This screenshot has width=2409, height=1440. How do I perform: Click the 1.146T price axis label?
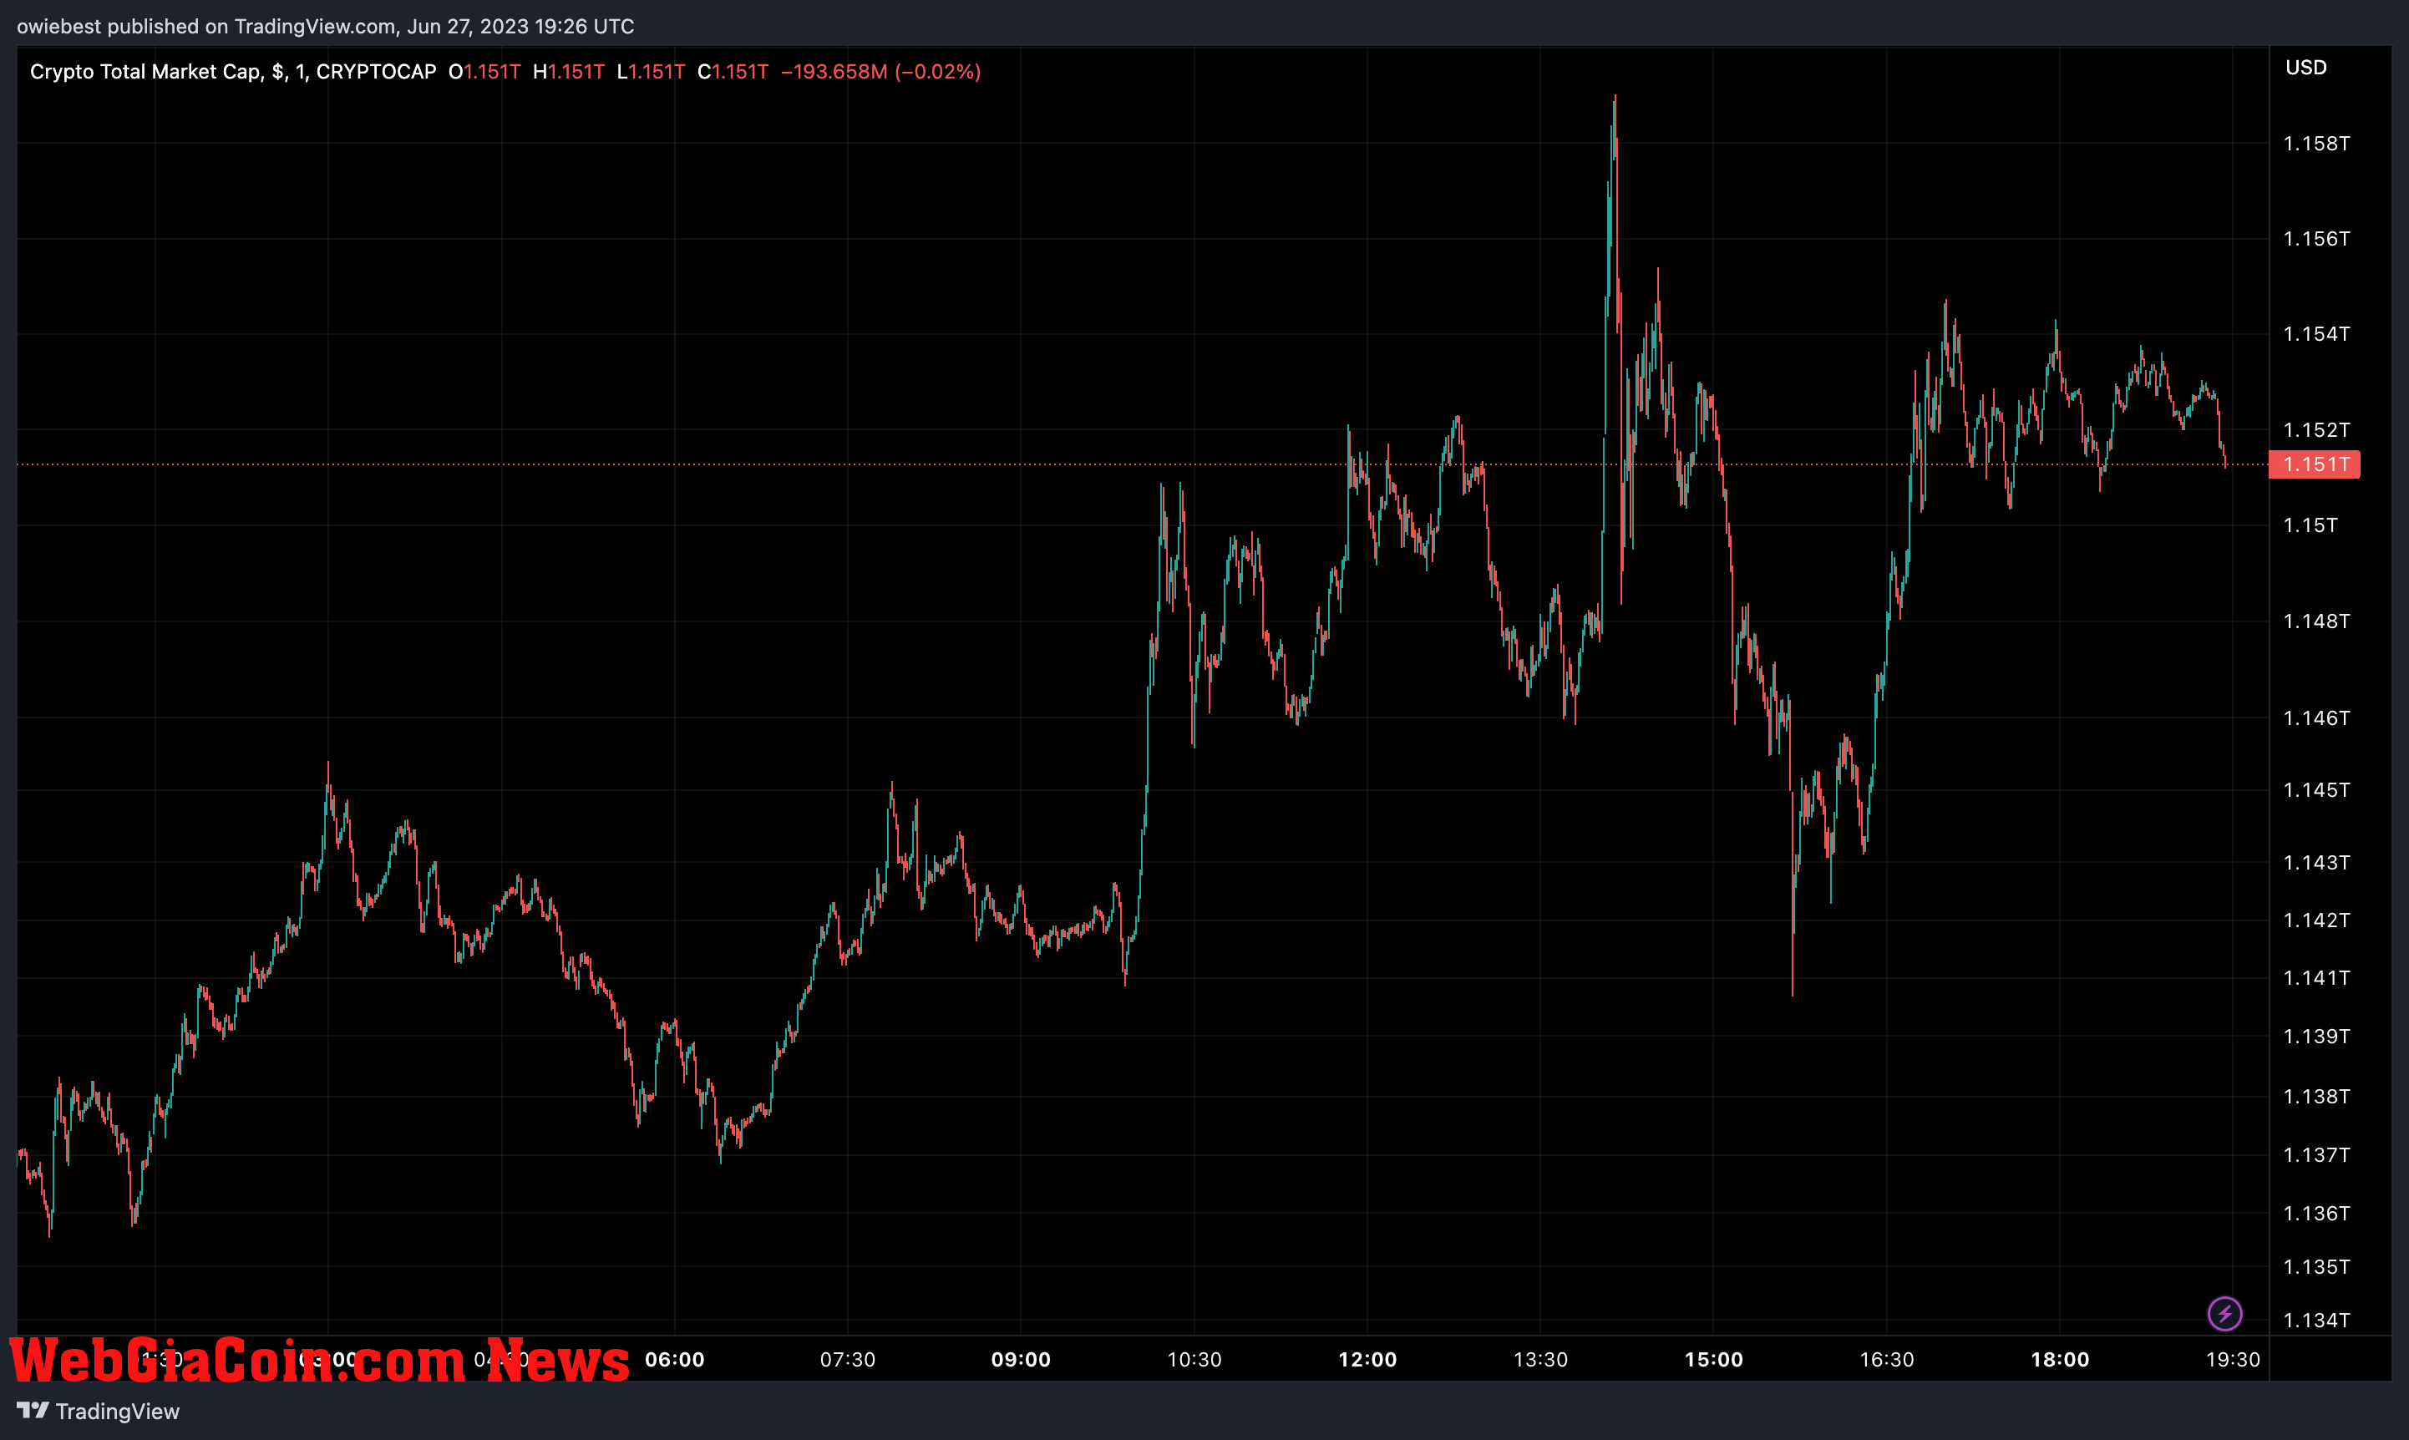click(x=2317, y=718)
